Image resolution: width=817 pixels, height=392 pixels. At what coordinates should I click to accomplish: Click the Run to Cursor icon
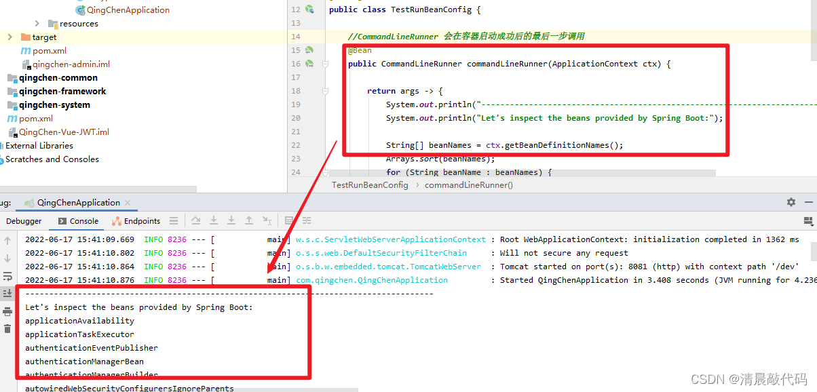pos(267,221)
